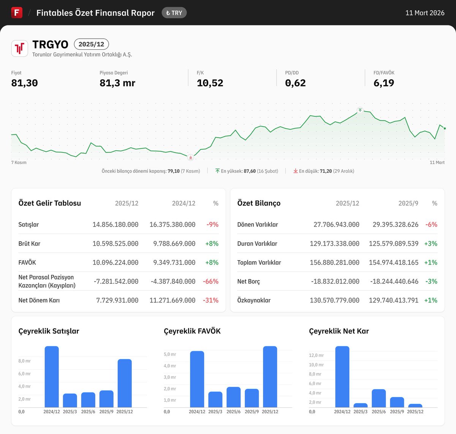This screenshot has width=456, height=434.
Task: Click the green up-arrow icon beside En yüksek
Action: (218, 171)
